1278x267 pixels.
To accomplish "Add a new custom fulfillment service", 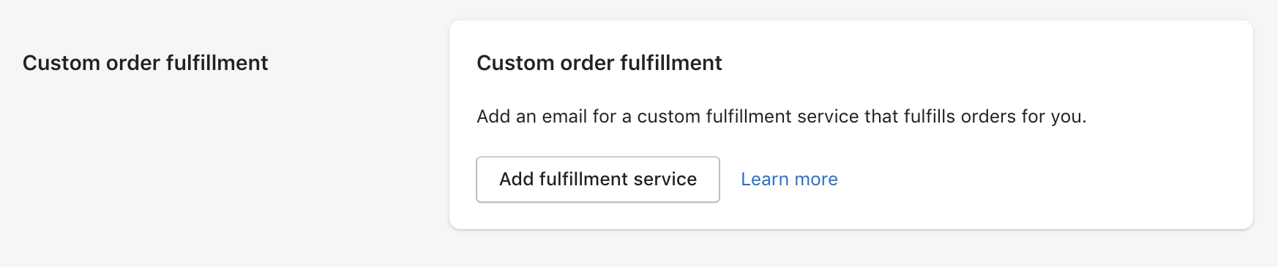I will [598, 179].
